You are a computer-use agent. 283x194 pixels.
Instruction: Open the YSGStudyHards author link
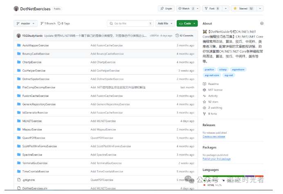(x=32, y=36)
